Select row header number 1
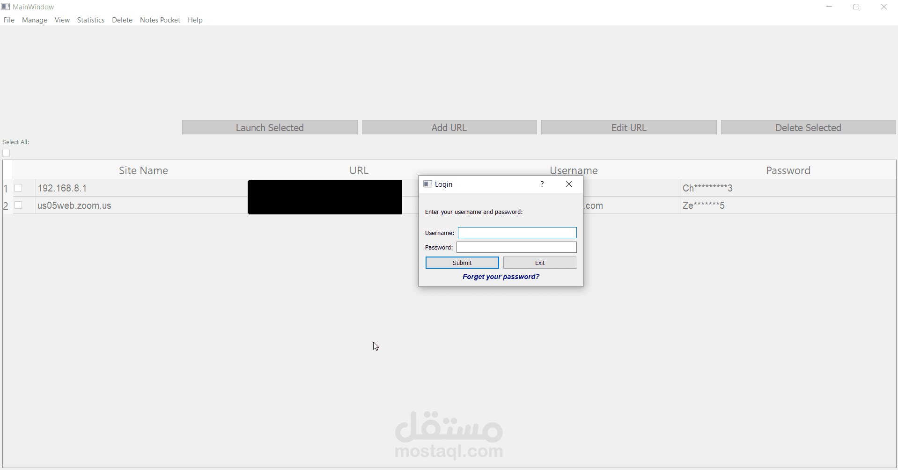This screenshot has width=898, height=470. click(x=6, y=188)
